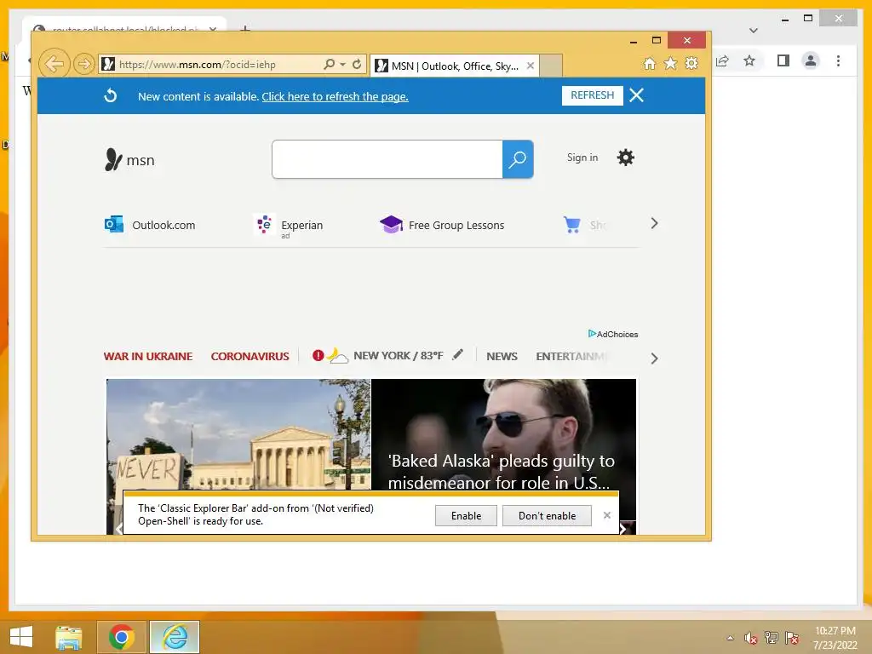
Task: Show hidden tray icons arrow
Action: (730, 638)
